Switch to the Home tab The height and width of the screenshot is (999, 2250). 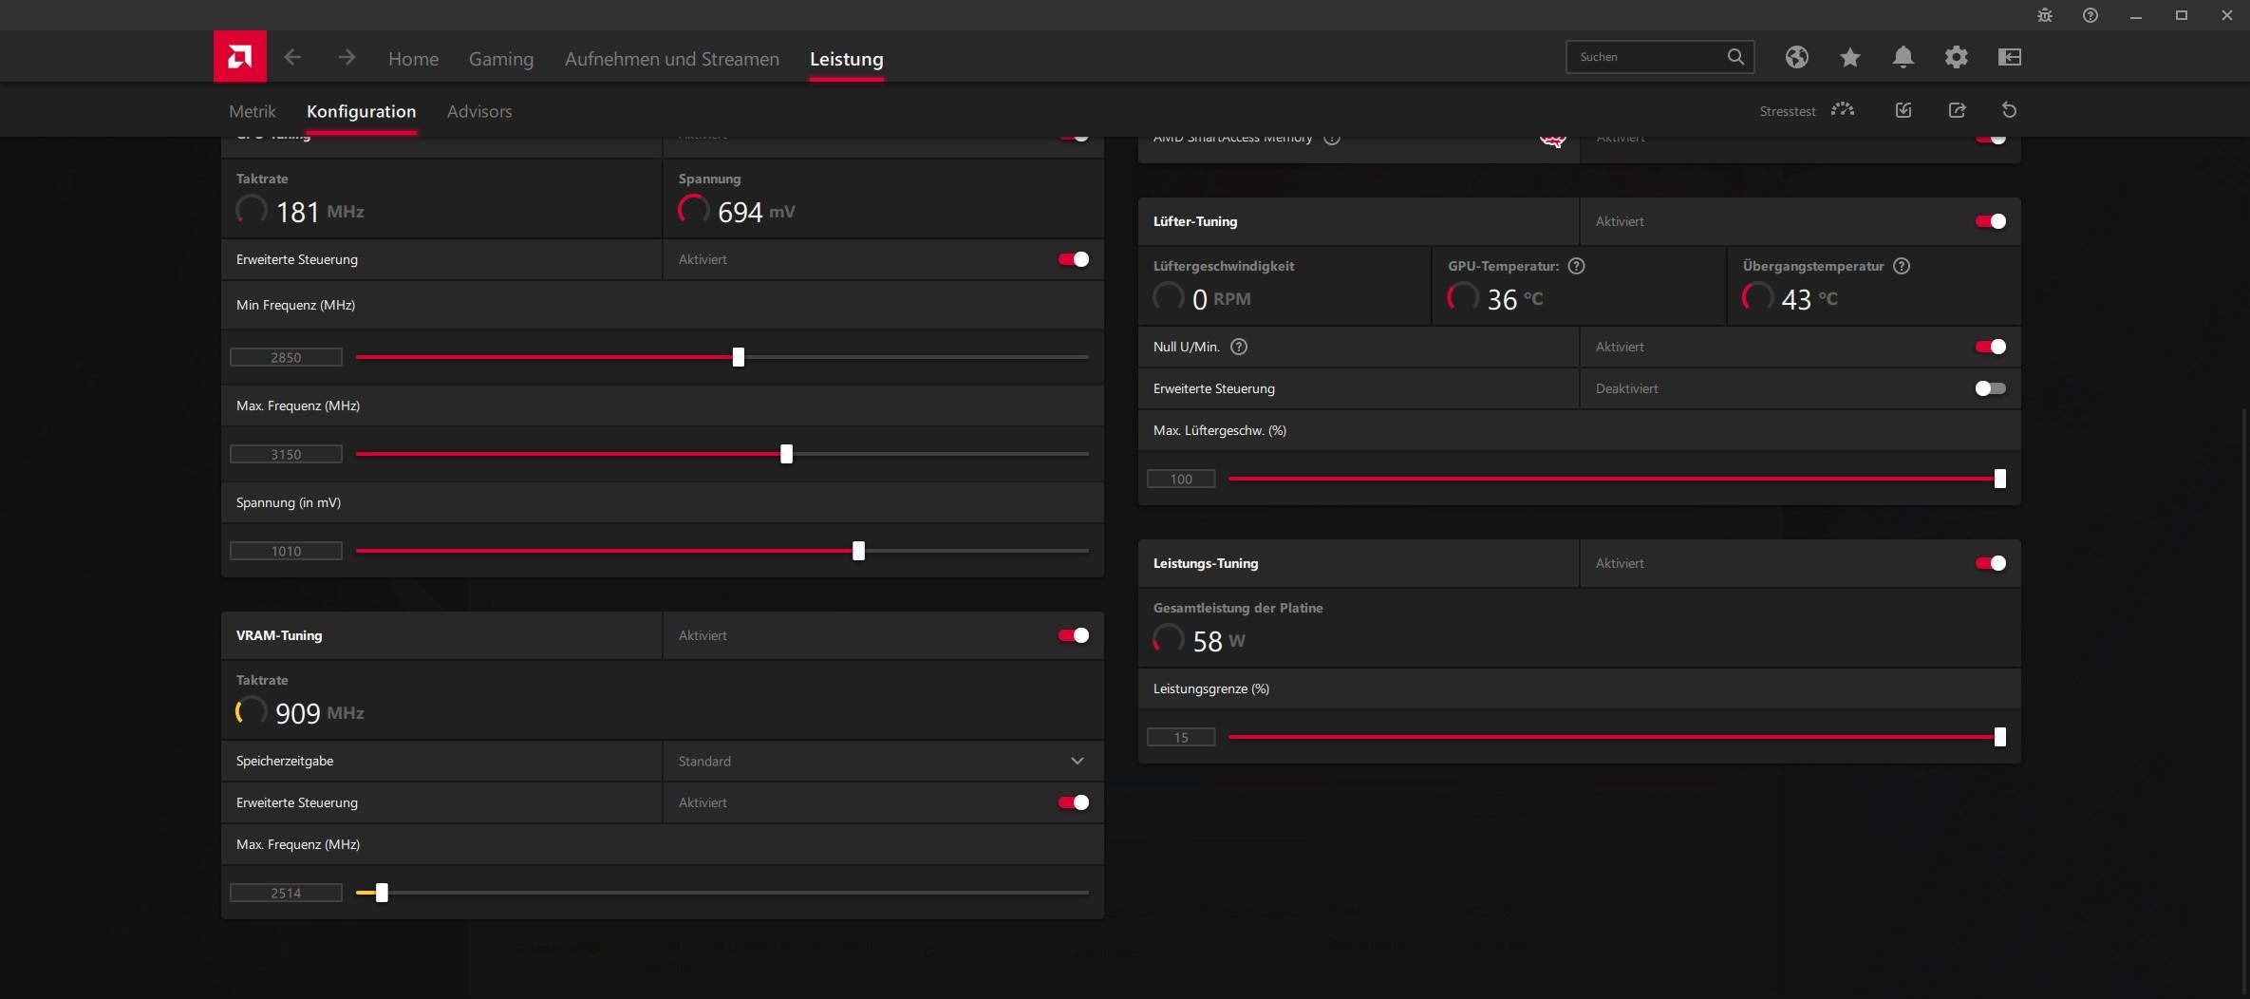click(413, 59)
